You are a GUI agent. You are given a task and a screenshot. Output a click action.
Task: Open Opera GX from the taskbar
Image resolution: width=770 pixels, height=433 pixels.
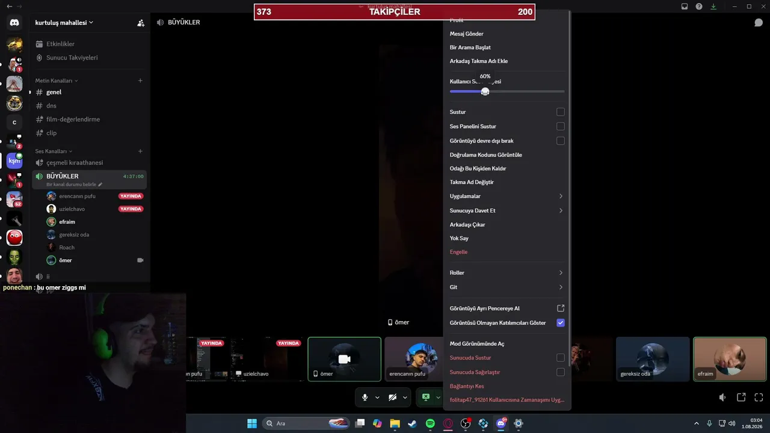[448, 423]
